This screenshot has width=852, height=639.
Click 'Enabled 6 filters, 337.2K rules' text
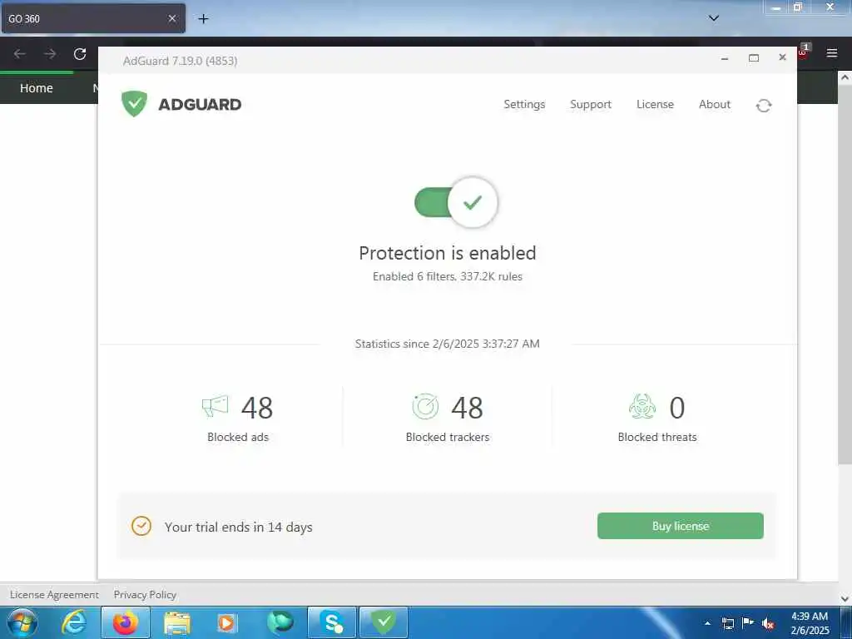pos(448,276)
